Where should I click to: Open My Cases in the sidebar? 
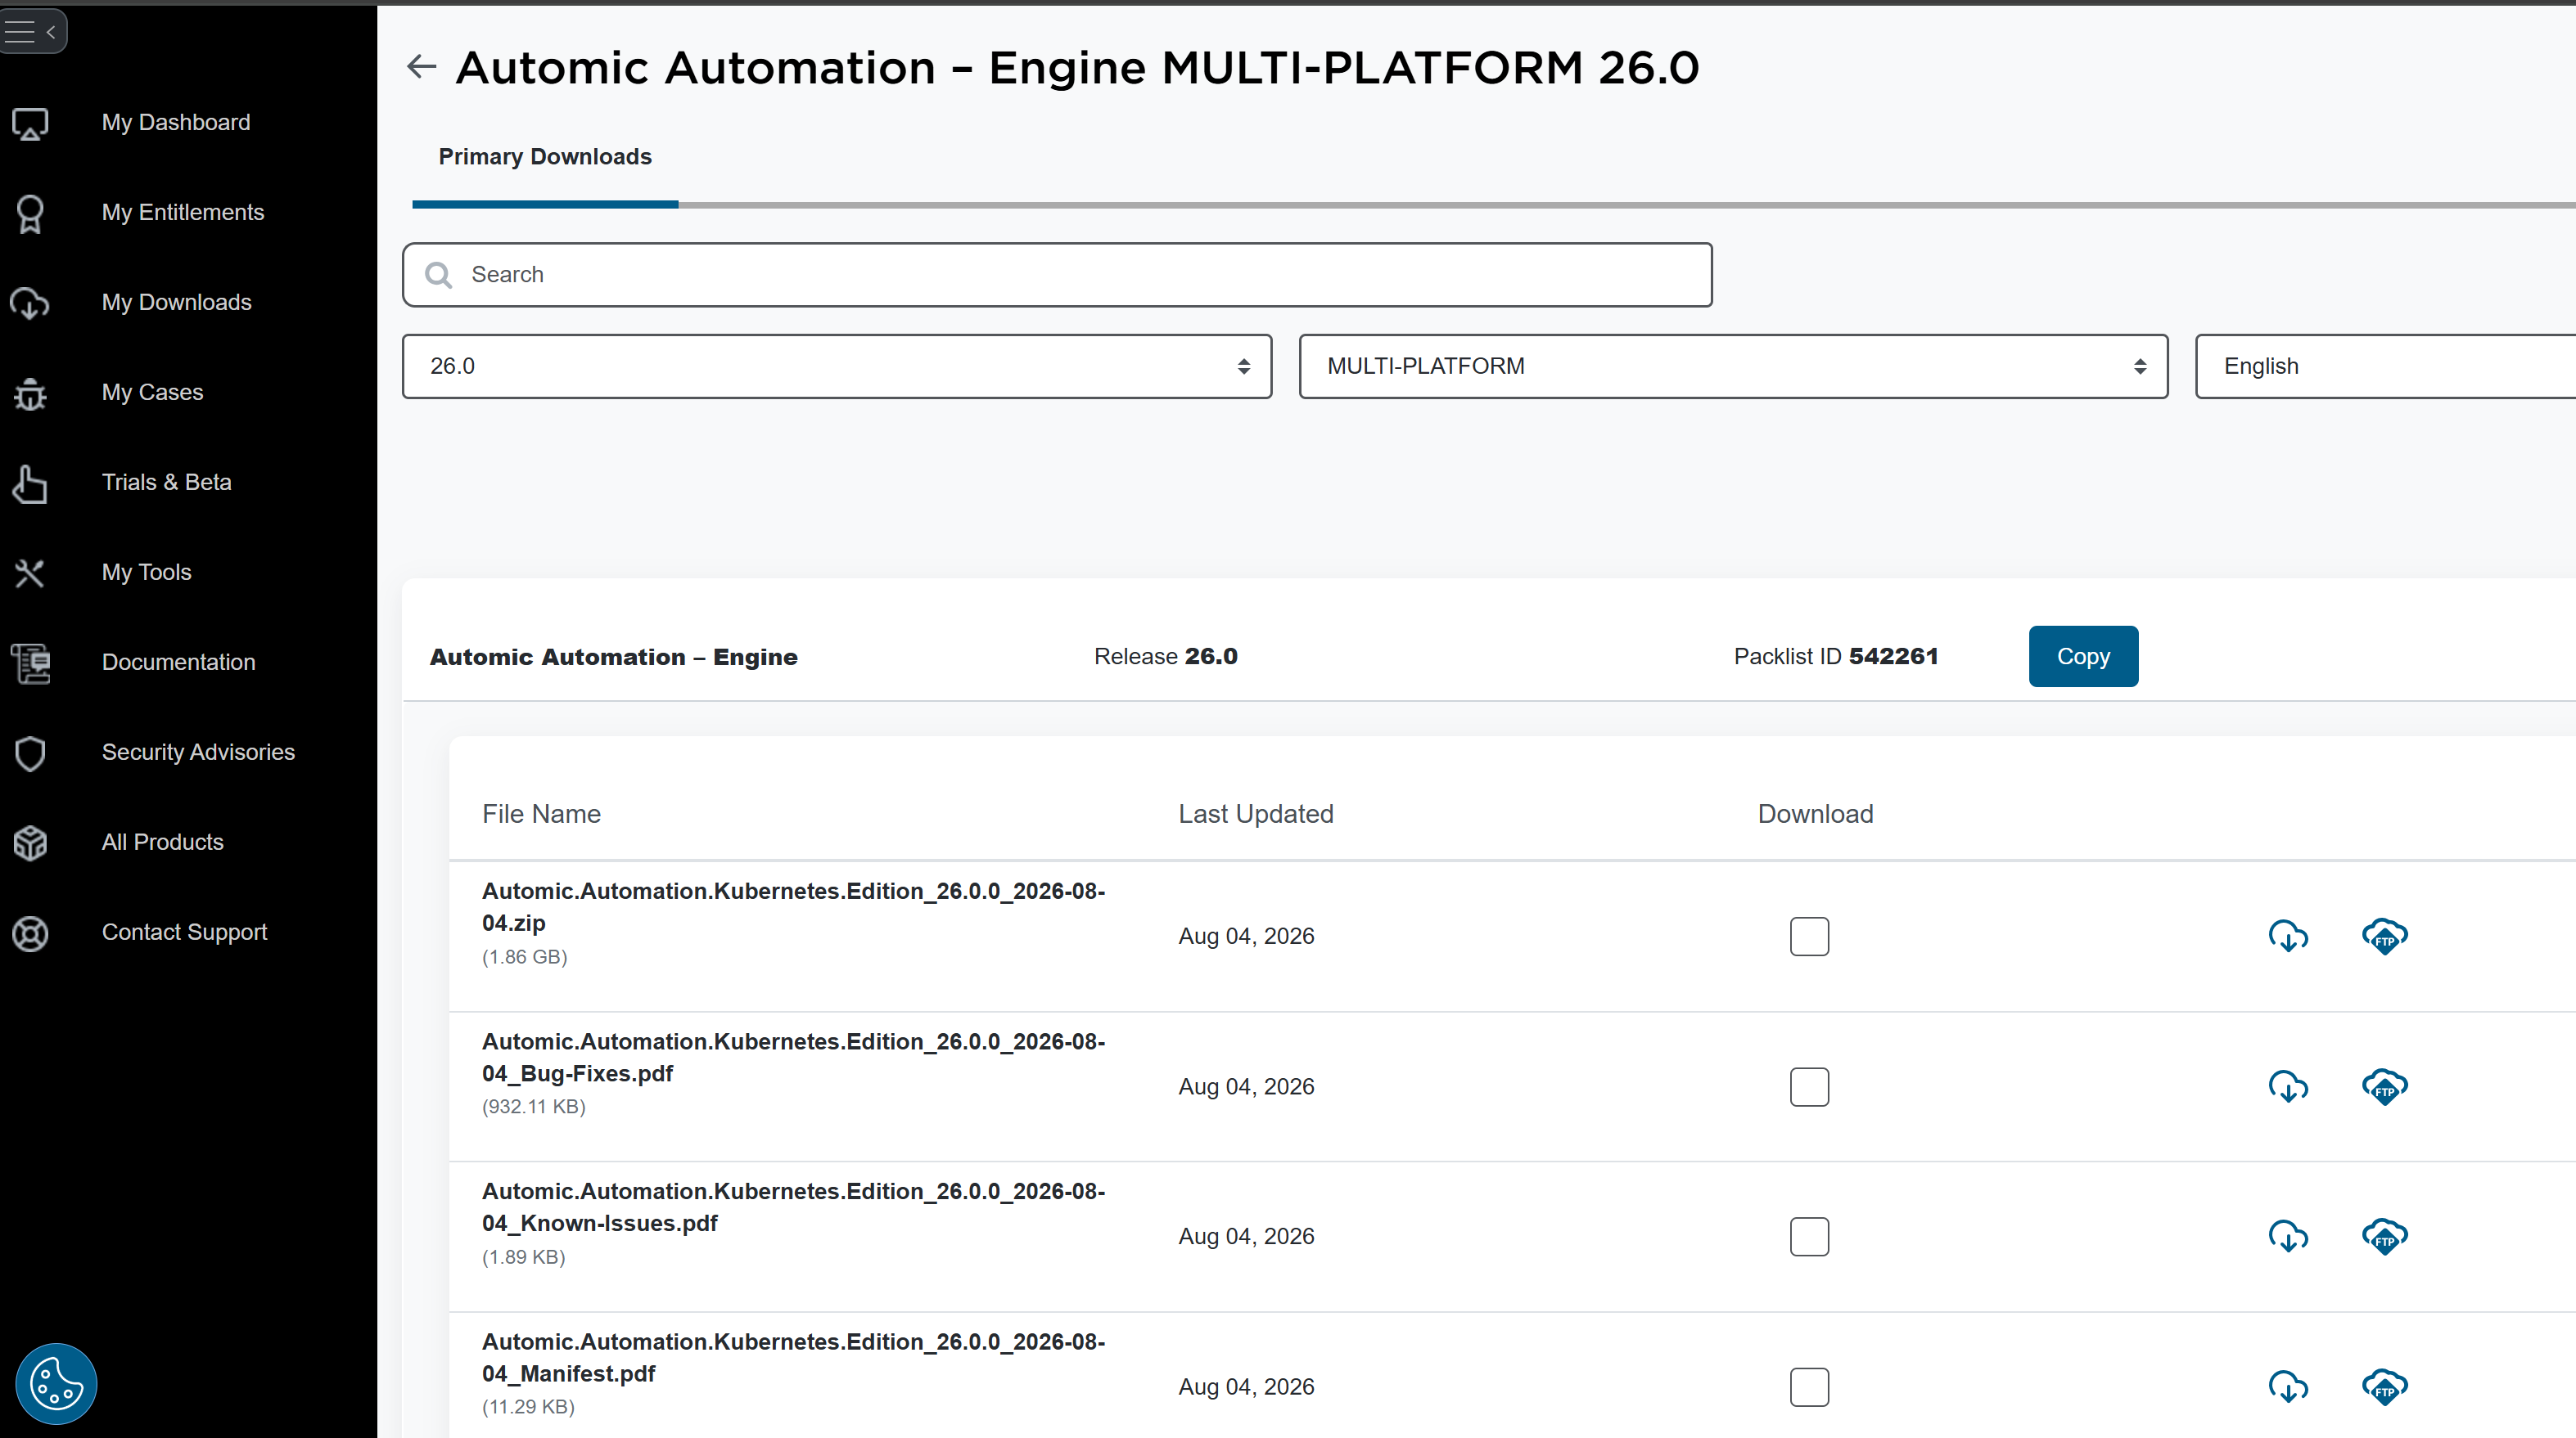[x=153, y=393]
